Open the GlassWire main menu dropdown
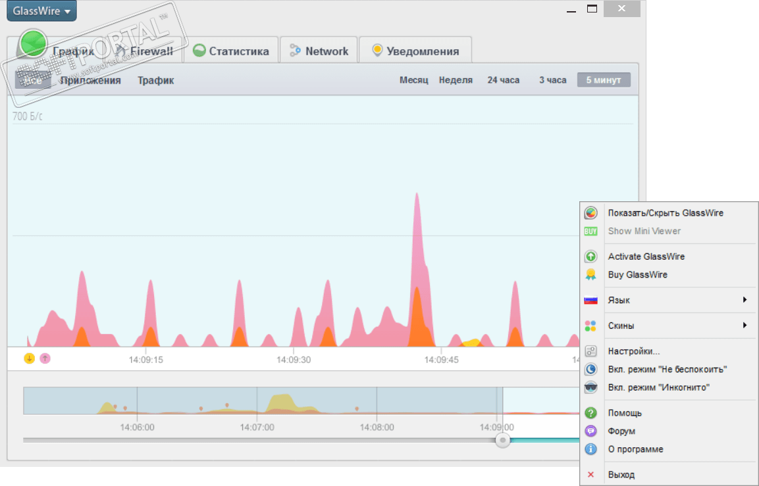 [x=41, y=11]
